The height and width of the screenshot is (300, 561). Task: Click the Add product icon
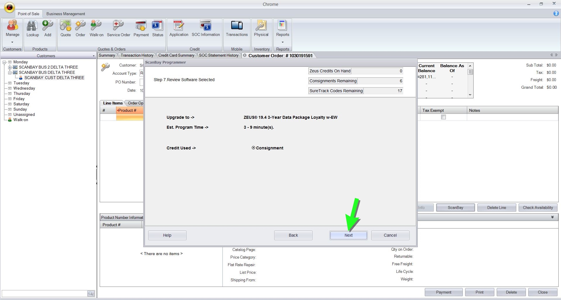point(48,26)
